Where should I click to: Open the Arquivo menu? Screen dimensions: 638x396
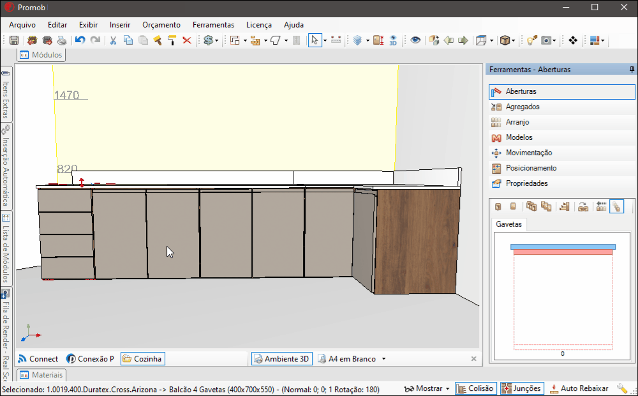pos(22,25)
